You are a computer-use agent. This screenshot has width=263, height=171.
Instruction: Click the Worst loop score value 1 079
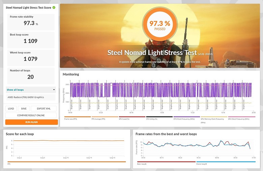pos(31,59)
